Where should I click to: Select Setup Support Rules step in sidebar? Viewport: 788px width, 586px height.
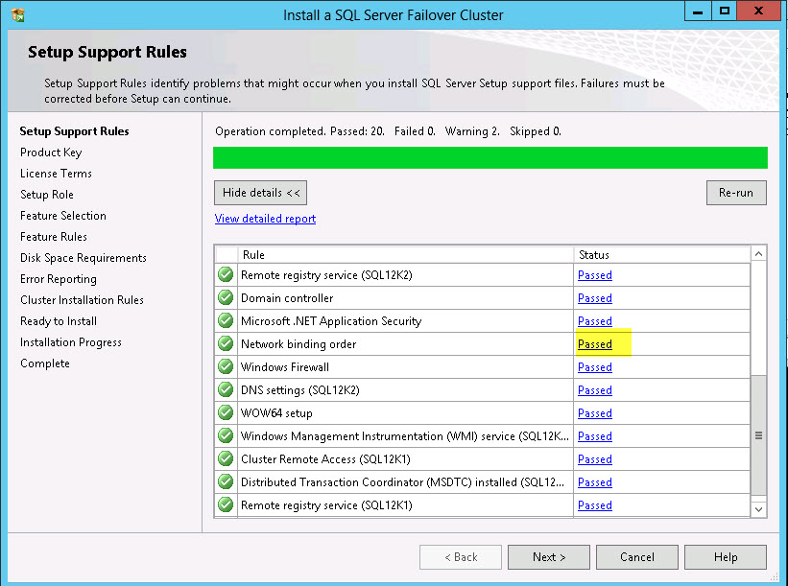(74, 131)
